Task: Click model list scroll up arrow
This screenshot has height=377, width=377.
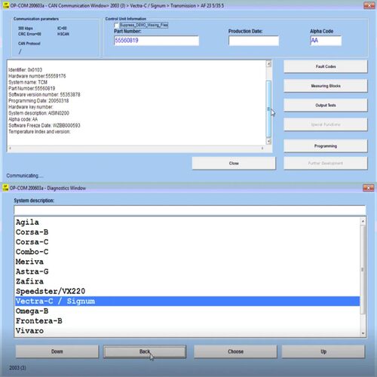Action: (363, 221)
